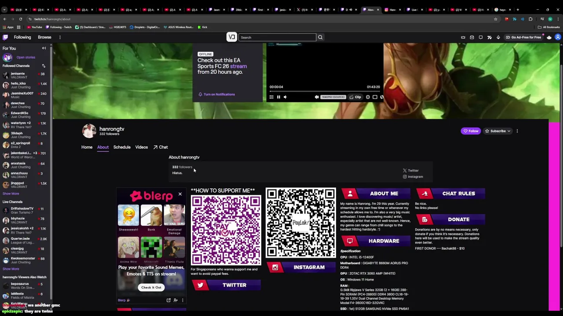Open the Prime Loot crown icon
The height and width of the screenshot is (316, 563).
click(x=463, y=37)
